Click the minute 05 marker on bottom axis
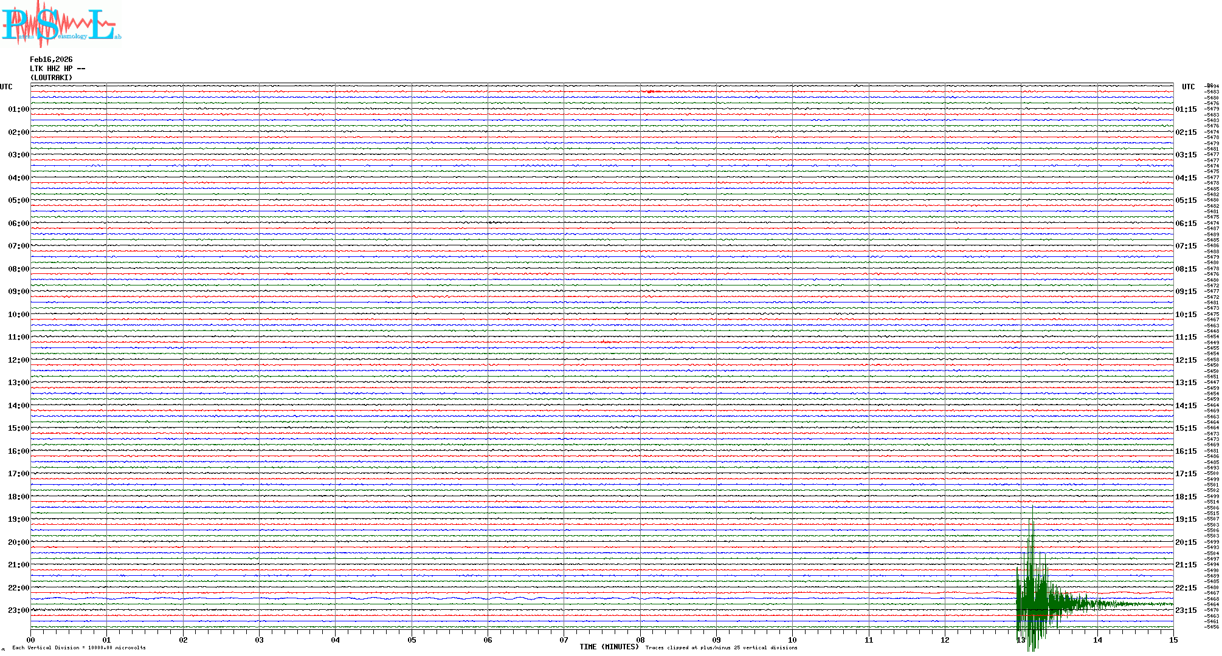Screen dimensions: 1222x656 (x=412, y=640)
